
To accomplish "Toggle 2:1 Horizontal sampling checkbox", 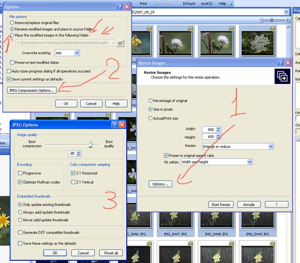I will [x=73, y=173].
